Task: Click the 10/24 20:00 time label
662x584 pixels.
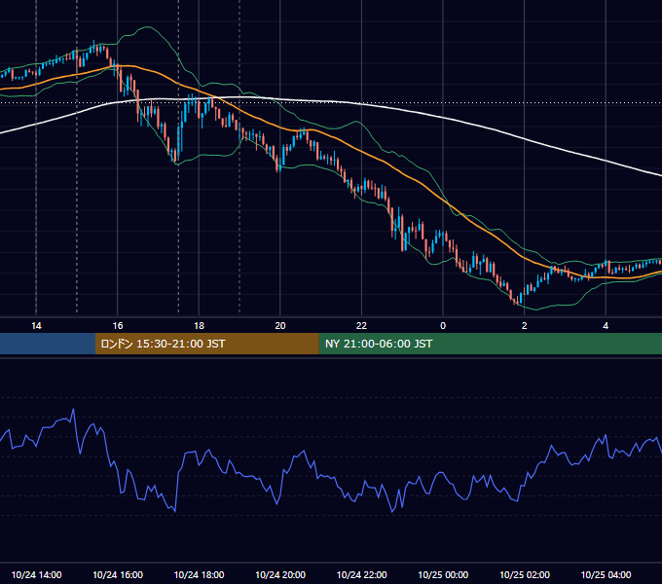Action: pyautogui.click(x=280, y=574)
